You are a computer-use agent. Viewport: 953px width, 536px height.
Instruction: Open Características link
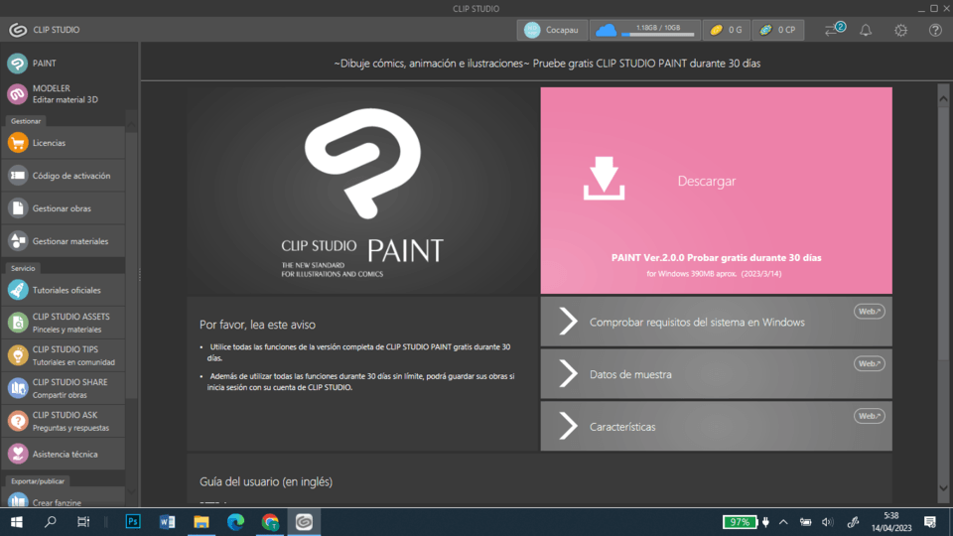[x=716, y=426]
